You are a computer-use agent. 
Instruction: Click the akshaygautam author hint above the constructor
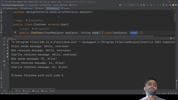click(41, 29)
